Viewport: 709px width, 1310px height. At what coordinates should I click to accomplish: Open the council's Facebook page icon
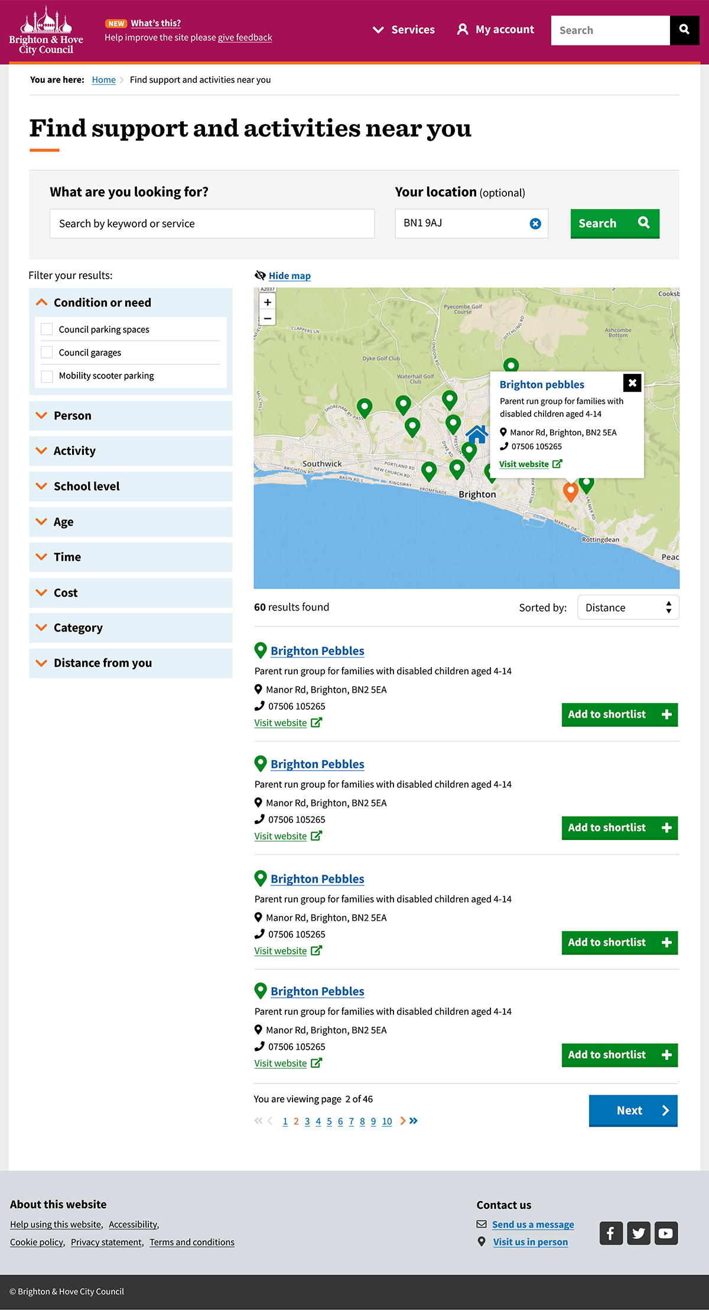[x=611, y=1233]
